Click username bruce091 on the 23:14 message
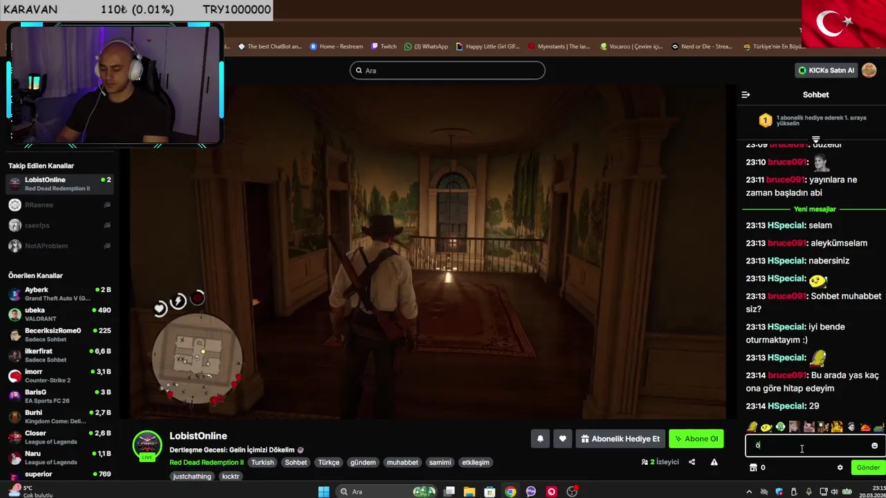 click(787, 375)
